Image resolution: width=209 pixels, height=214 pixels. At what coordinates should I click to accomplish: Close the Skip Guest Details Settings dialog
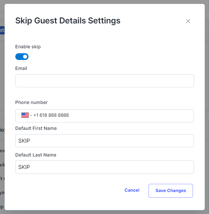tap(188, 21)
